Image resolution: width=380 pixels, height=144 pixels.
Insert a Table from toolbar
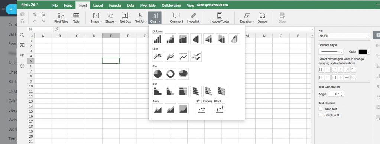pos(77,18)
